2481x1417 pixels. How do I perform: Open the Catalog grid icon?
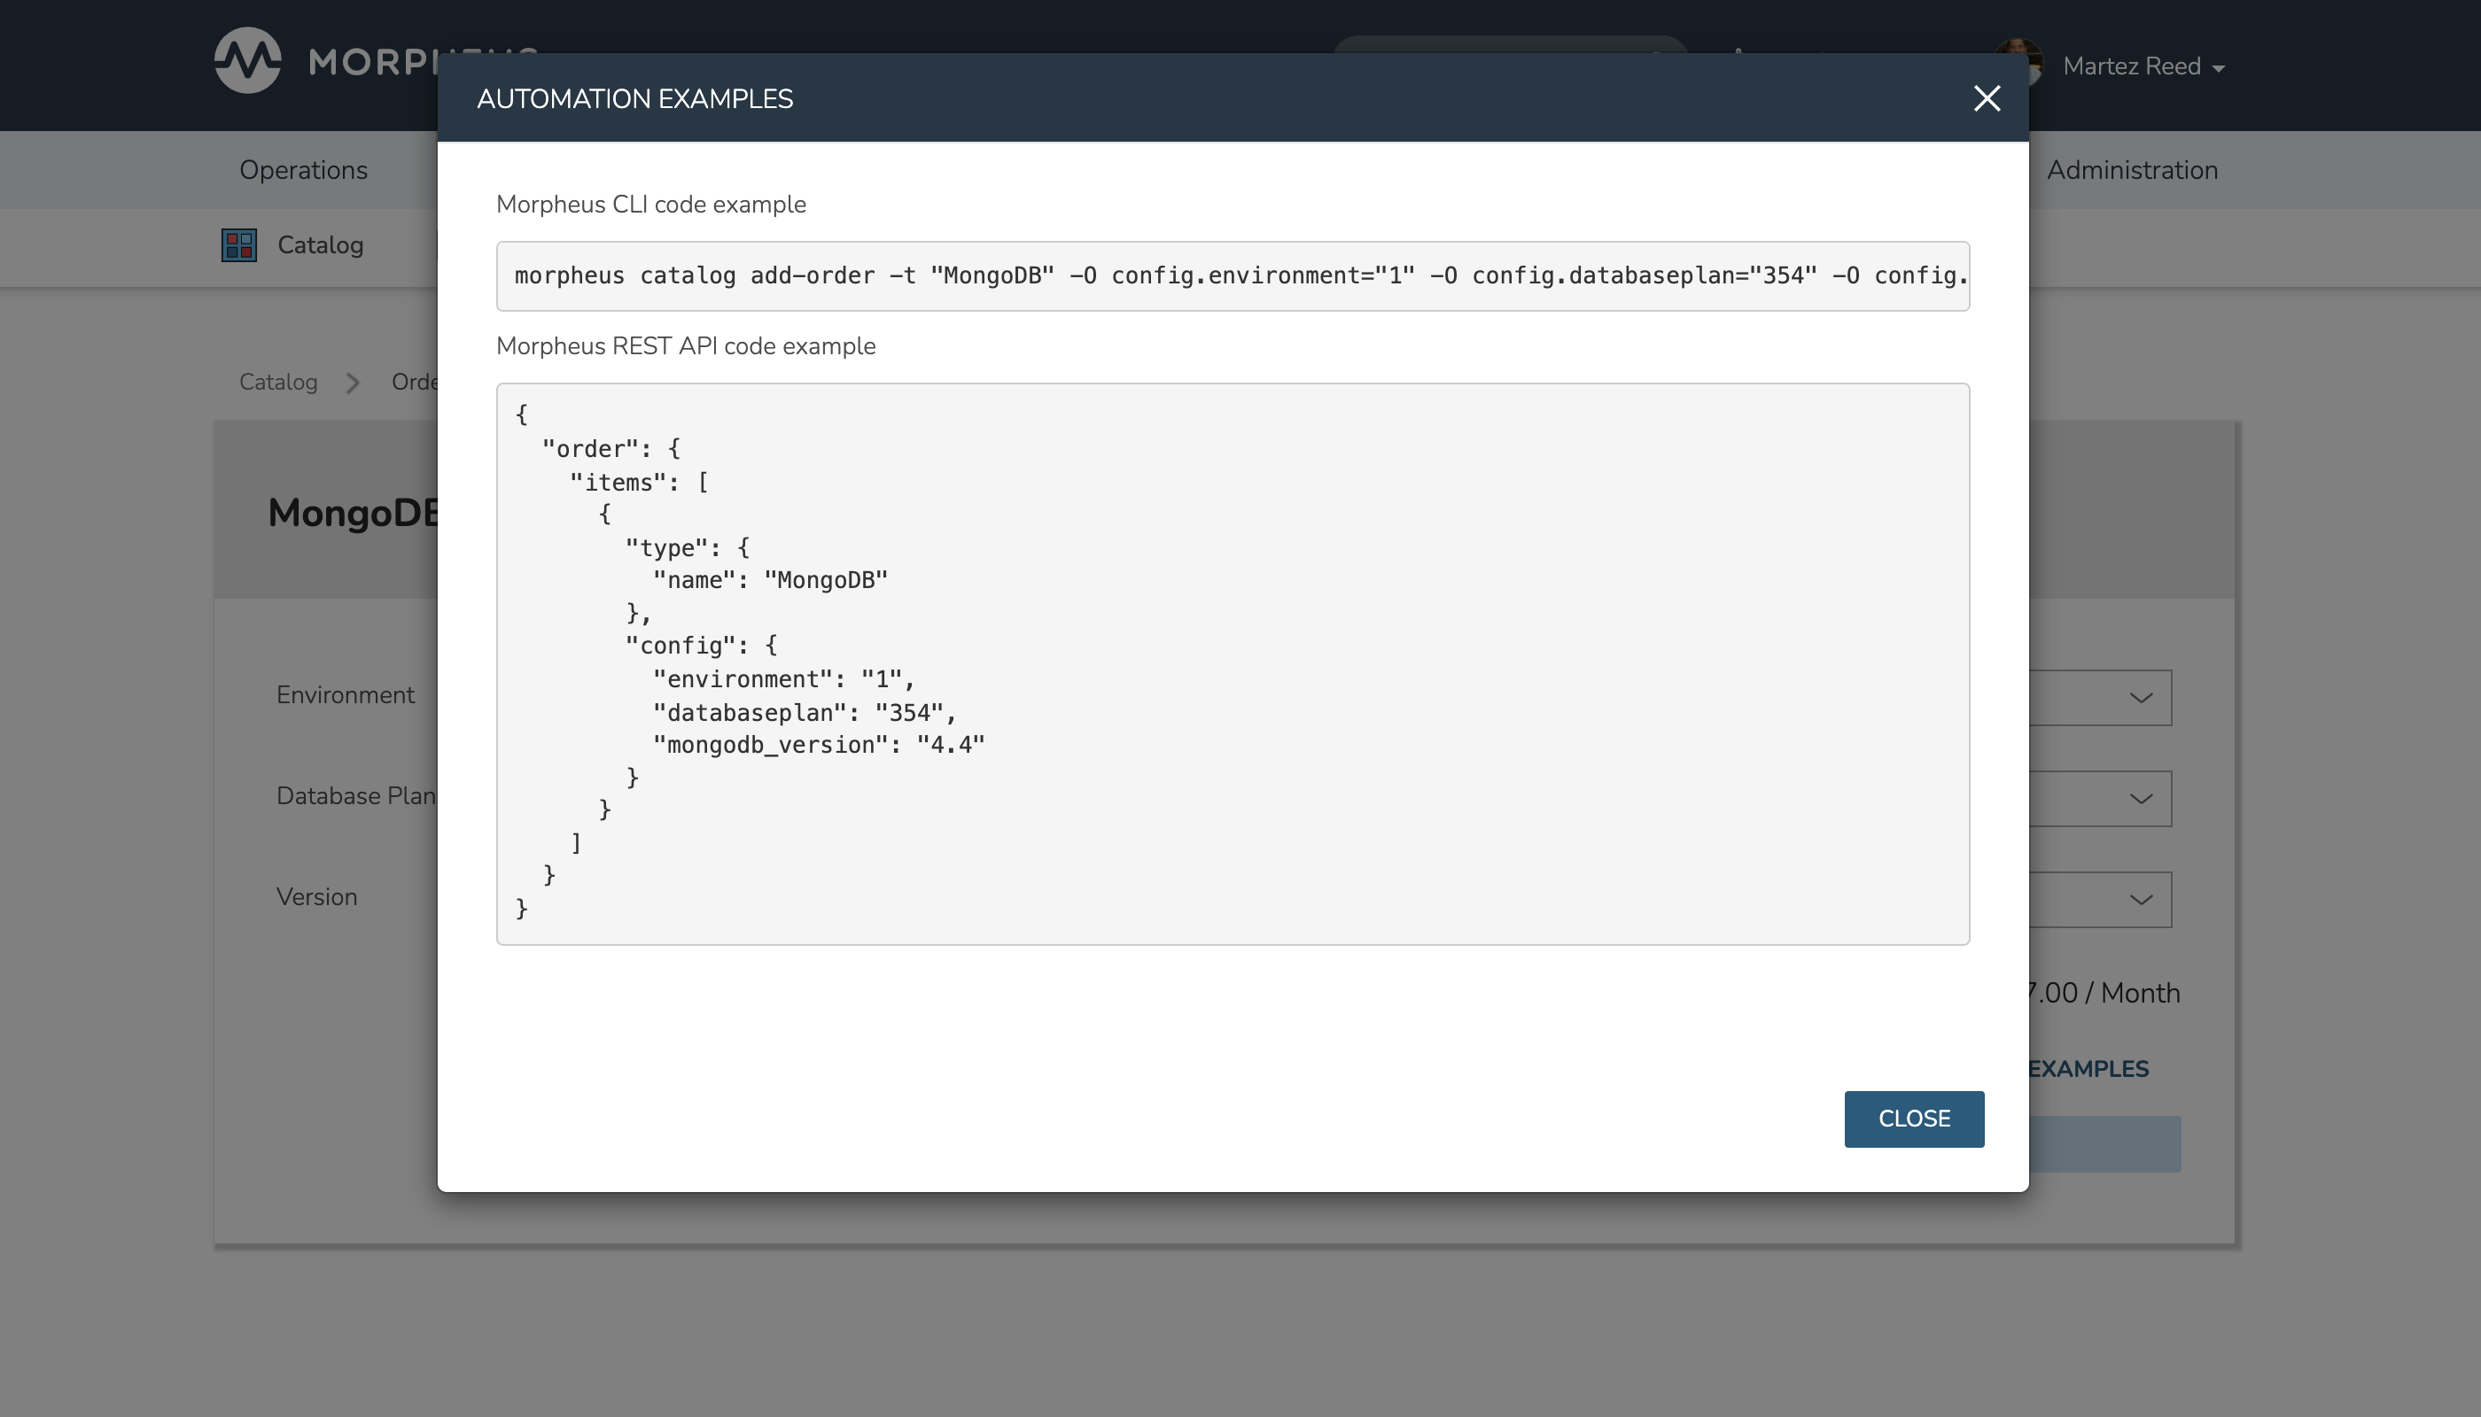(x=238, y=245)
